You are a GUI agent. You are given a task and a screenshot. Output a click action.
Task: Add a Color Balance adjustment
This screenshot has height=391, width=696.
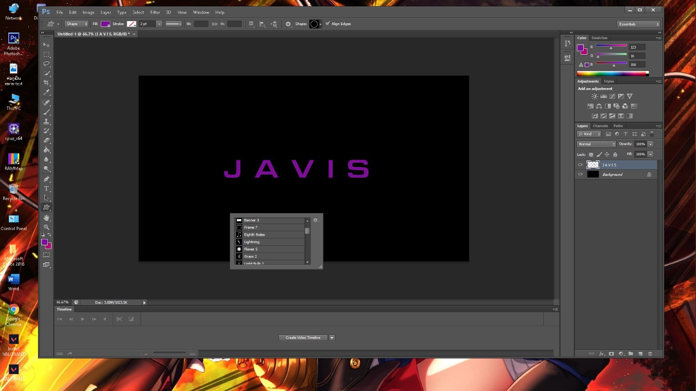[599, 106]
